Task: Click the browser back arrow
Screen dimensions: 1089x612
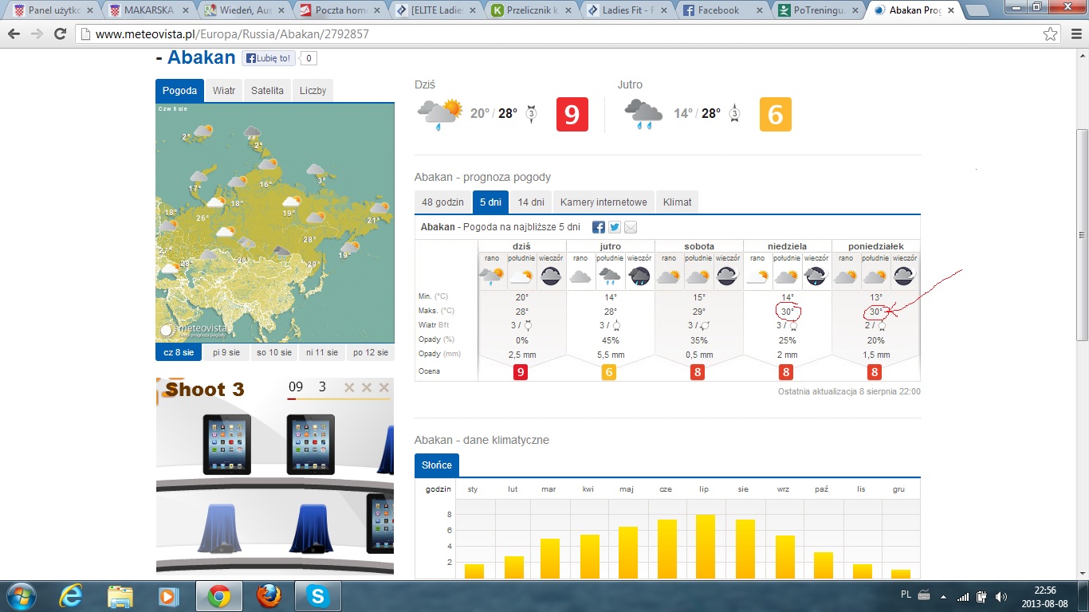Action: [x=14, y=35]
